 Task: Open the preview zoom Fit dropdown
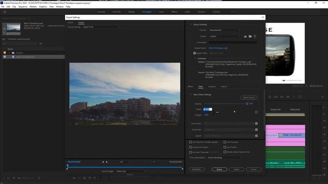pyautogui.click(x=125, y=162)
